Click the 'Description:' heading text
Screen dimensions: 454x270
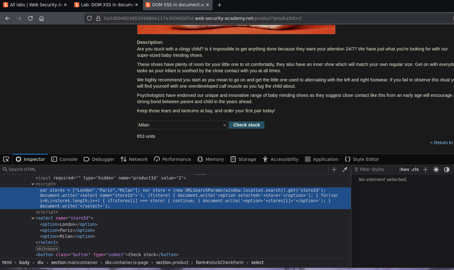150,42
